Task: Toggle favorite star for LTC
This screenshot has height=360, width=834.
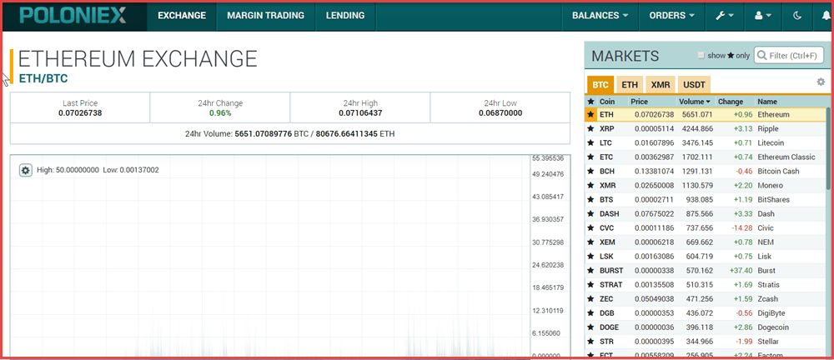Action: [x=590, y=142]
